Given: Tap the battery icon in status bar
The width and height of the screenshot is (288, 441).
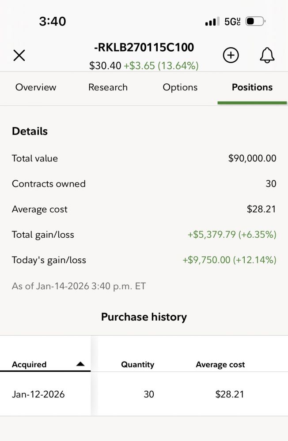Looking at the screenshot, I should [x=255, y=21].
